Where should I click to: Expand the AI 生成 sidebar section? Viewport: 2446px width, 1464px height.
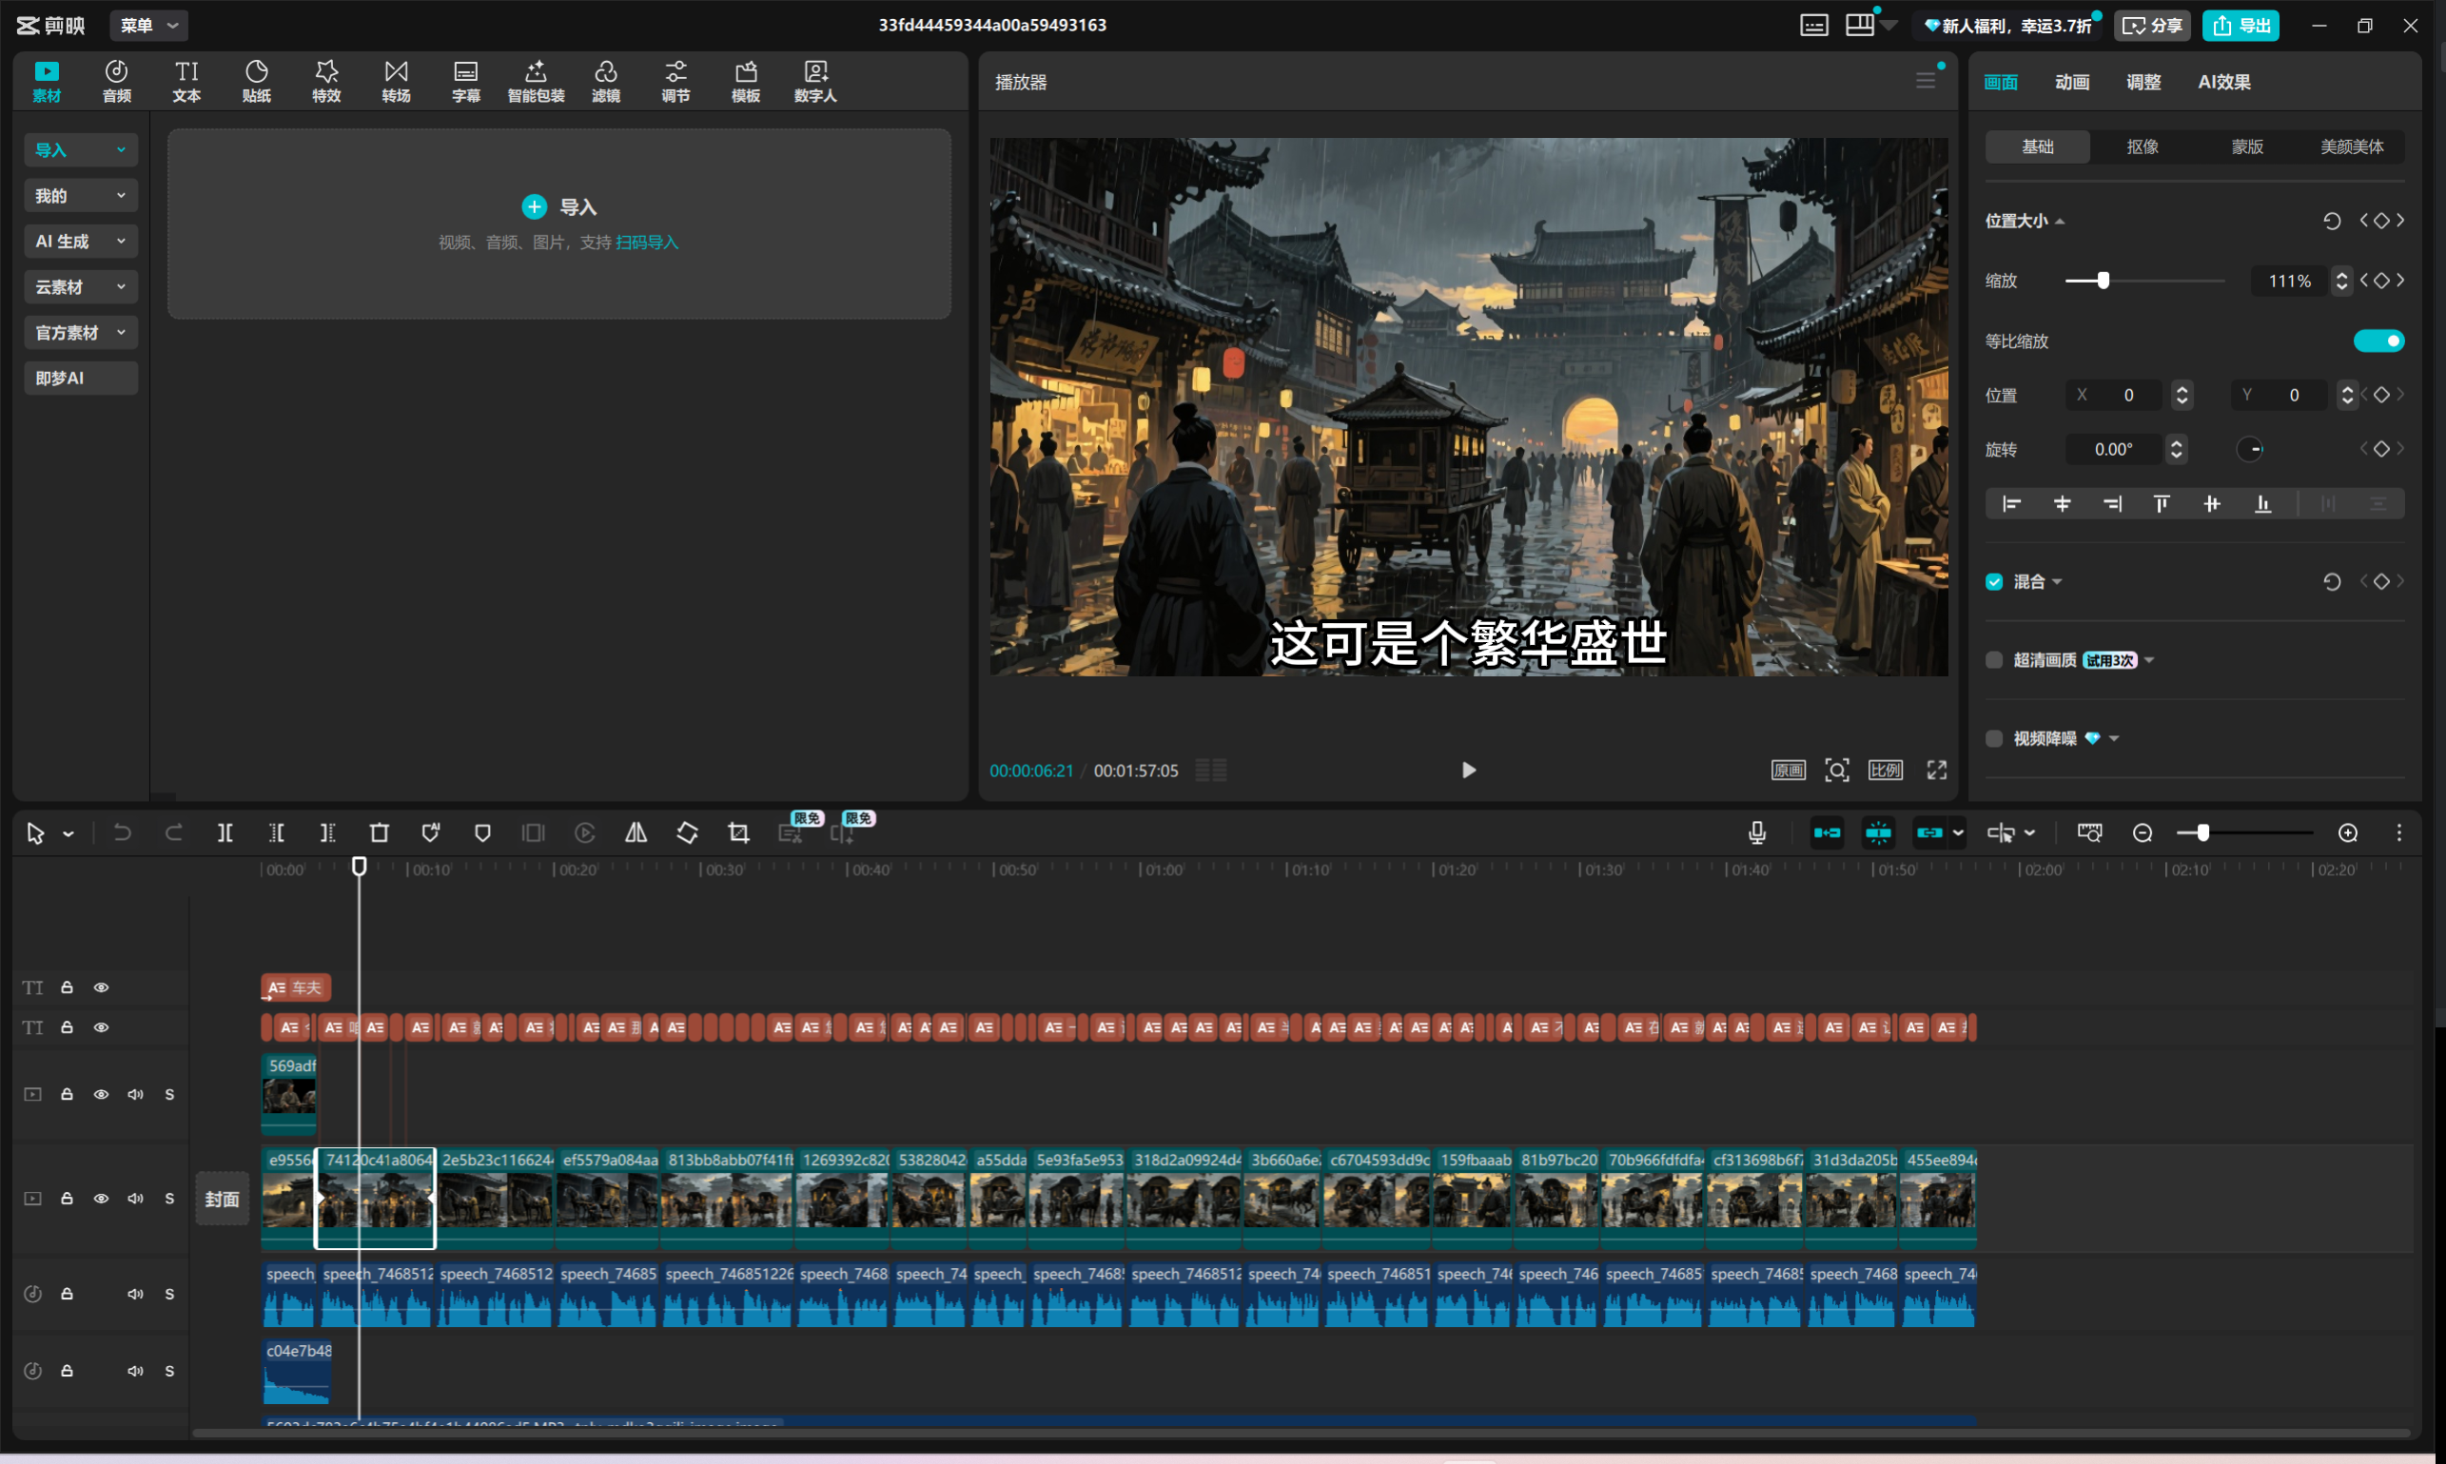[x=81, y=241]
